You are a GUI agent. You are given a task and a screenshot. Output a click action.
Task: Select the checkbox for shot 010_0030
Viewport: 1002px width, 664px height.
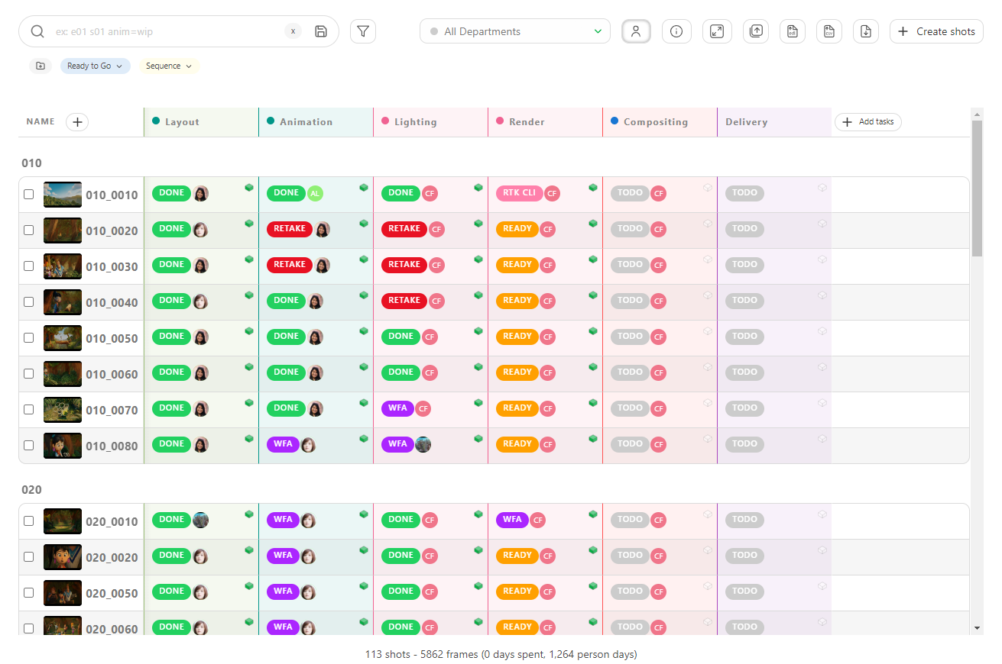29,266
